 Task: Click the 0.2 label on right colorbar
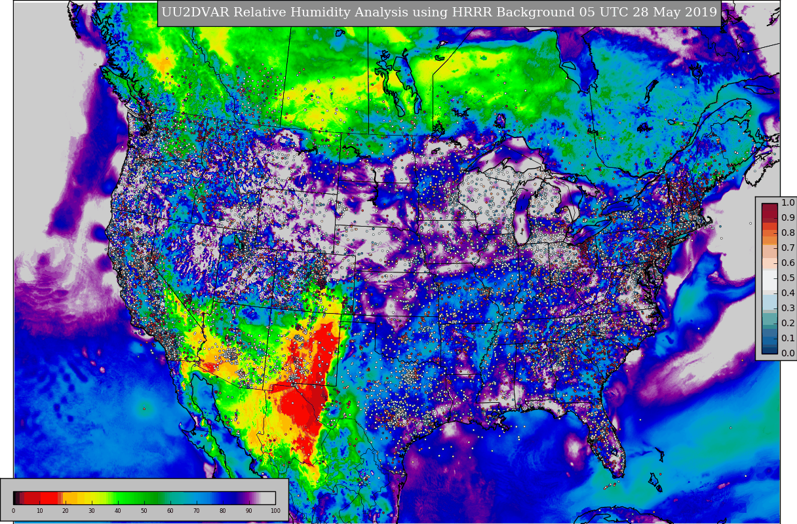click(788, 323)
